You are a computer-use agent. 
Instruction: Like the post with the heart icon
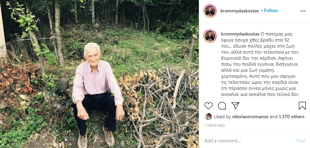(x=209, y=106)
